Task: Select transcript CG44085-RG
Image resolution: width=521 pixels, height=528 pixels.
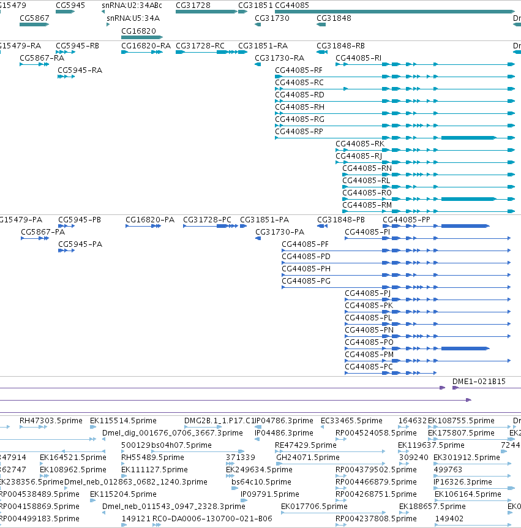Action: (x=395, y=126)
